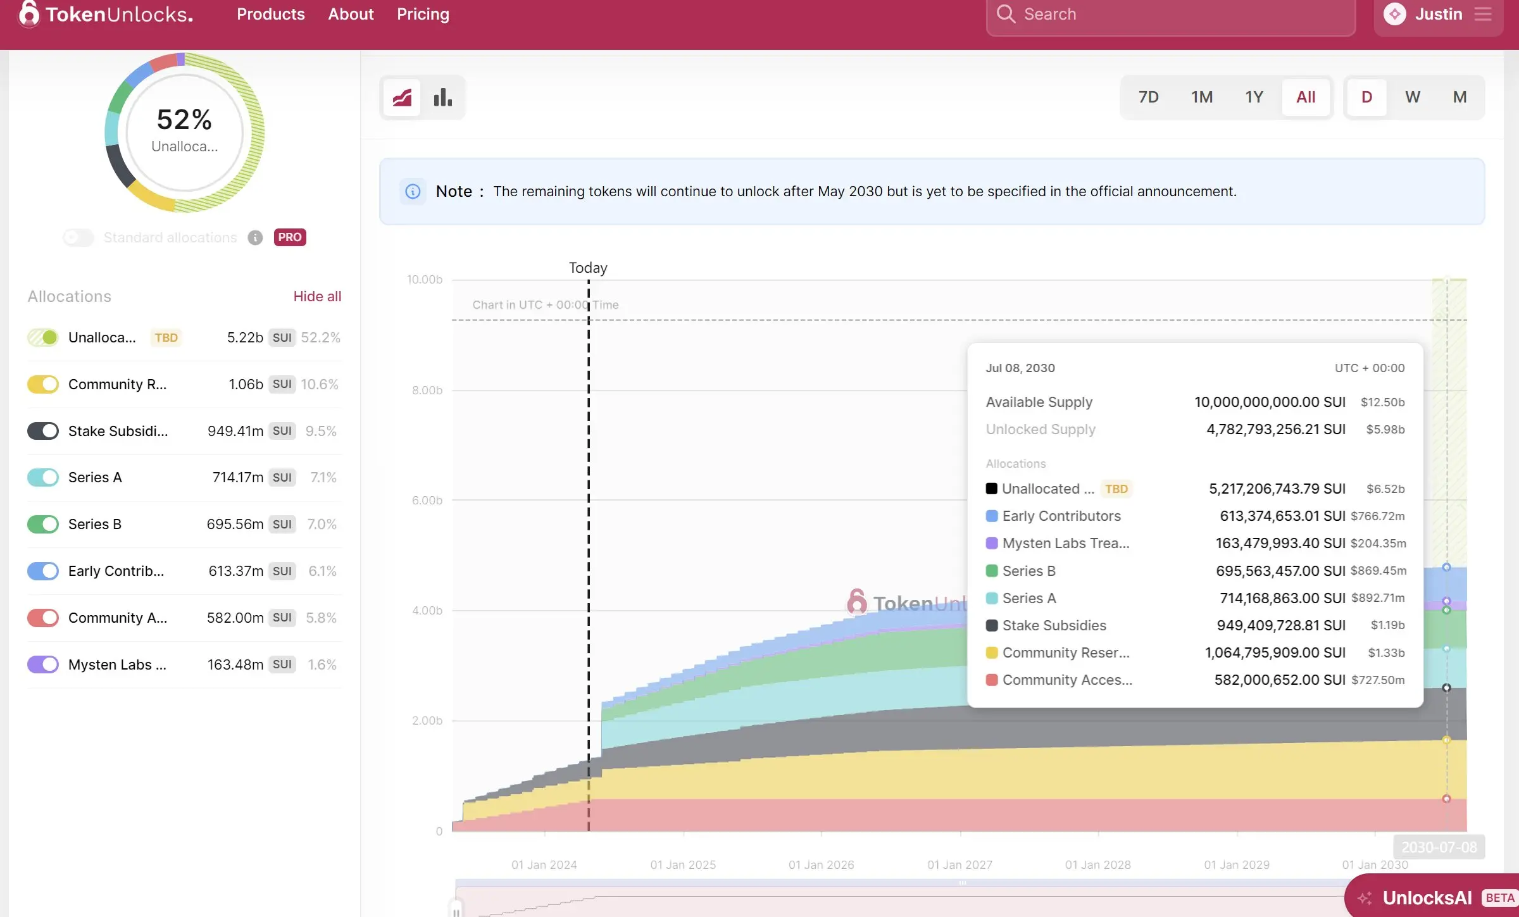Select the 1Y time range tab
This screenshot has width=1519, height=917.
(x=1254, y=97)
